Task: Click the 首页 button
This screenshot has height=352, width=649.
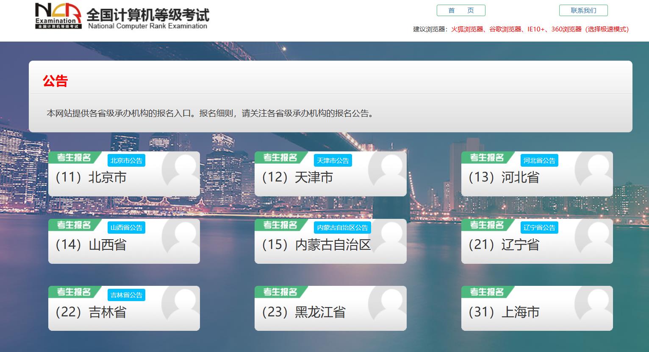Action: 461,10
